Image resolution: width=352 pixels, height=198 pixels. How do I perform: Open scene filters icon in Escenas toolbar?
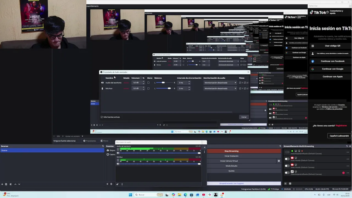(11, 184)
